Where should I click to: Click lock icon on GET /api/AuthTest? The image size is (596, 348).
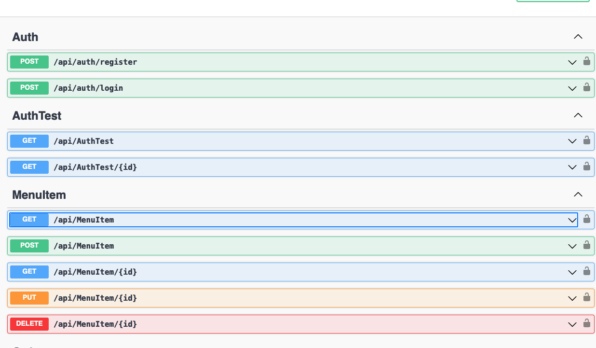tap(586, 140)
